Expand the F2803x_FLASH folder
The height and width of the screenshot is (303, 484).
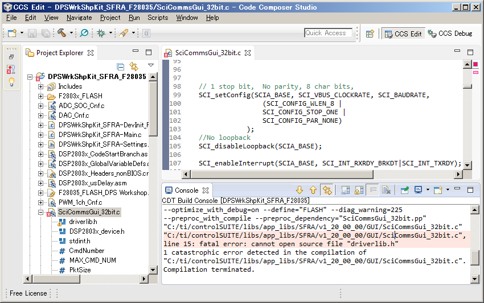point(40,97)
